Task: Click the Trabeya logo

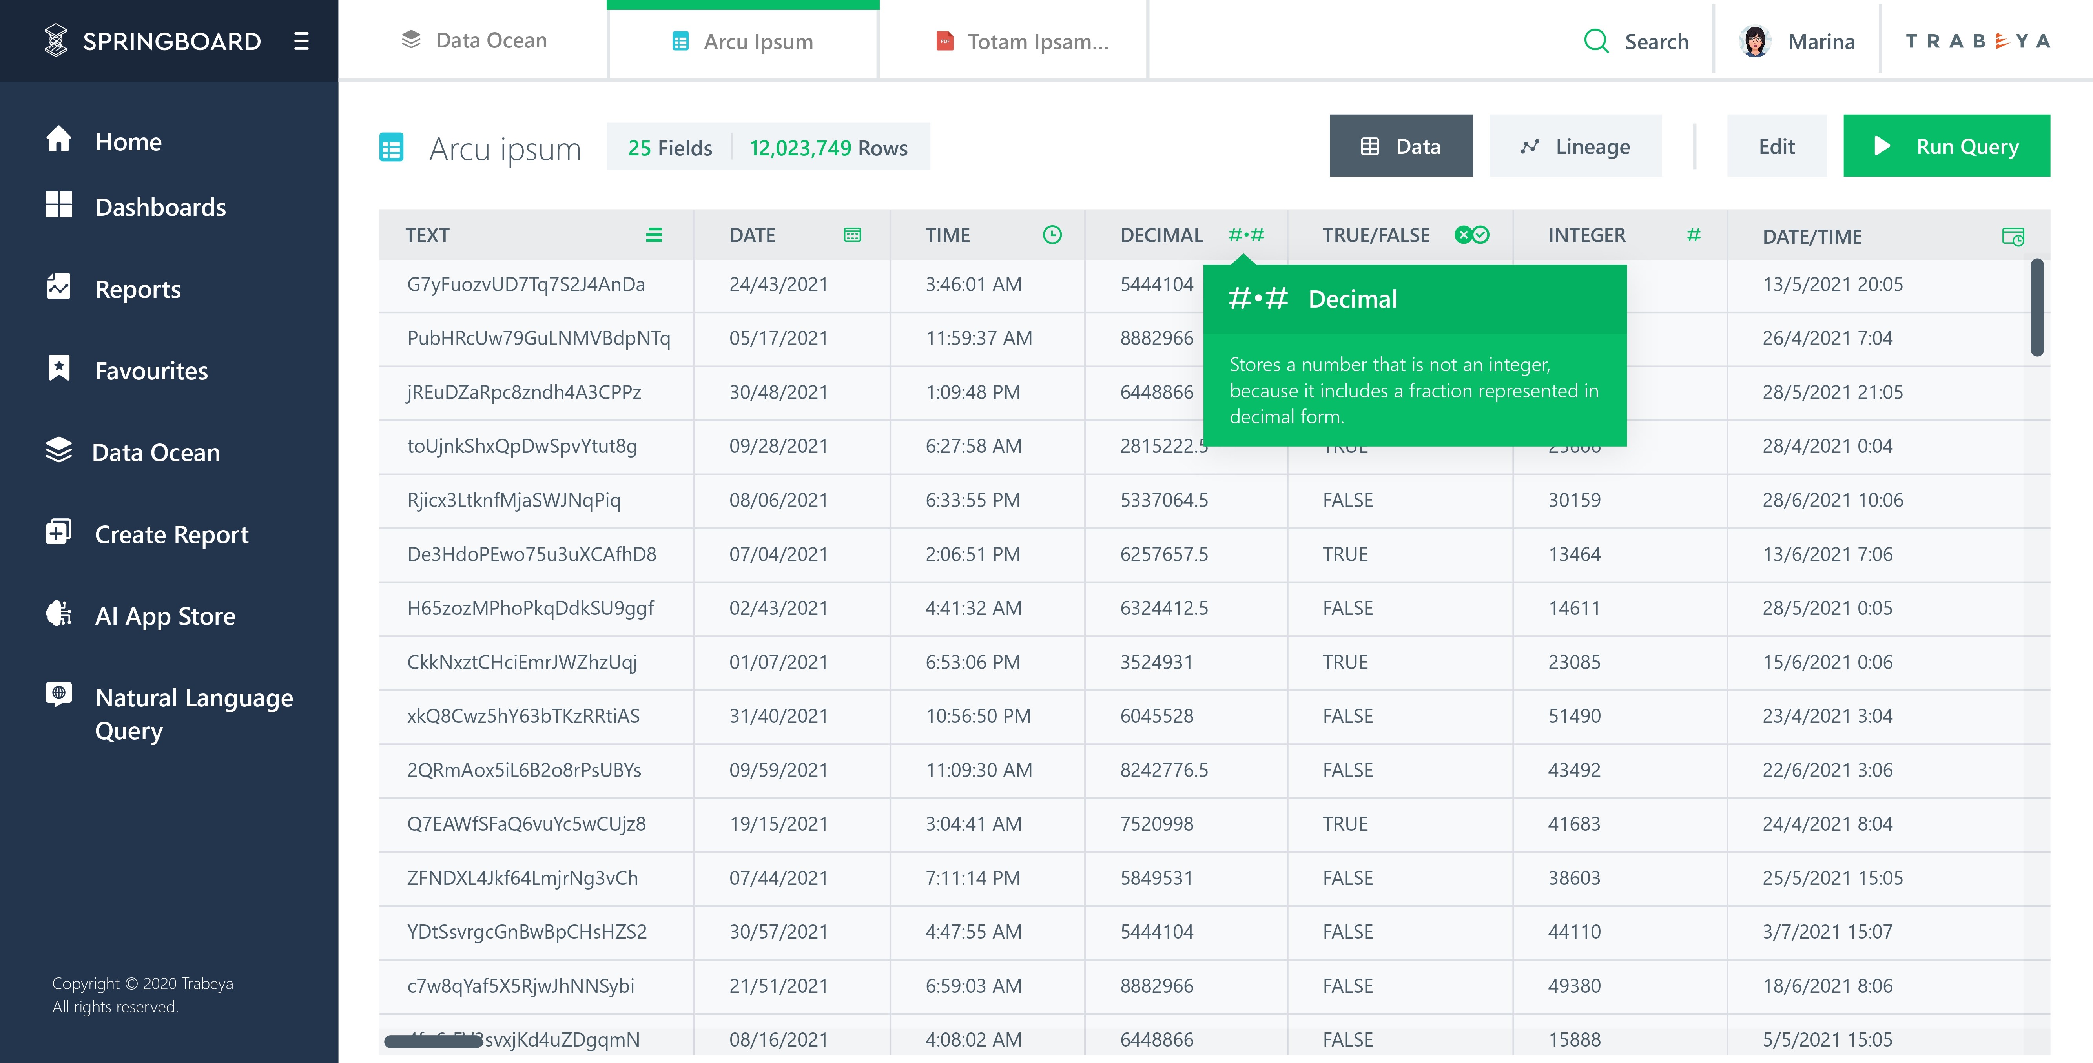Action: click(1978, 41)
